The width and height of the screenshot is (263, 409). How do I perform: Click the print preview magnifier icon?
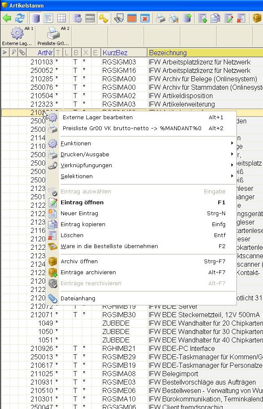tap(173, 18)
